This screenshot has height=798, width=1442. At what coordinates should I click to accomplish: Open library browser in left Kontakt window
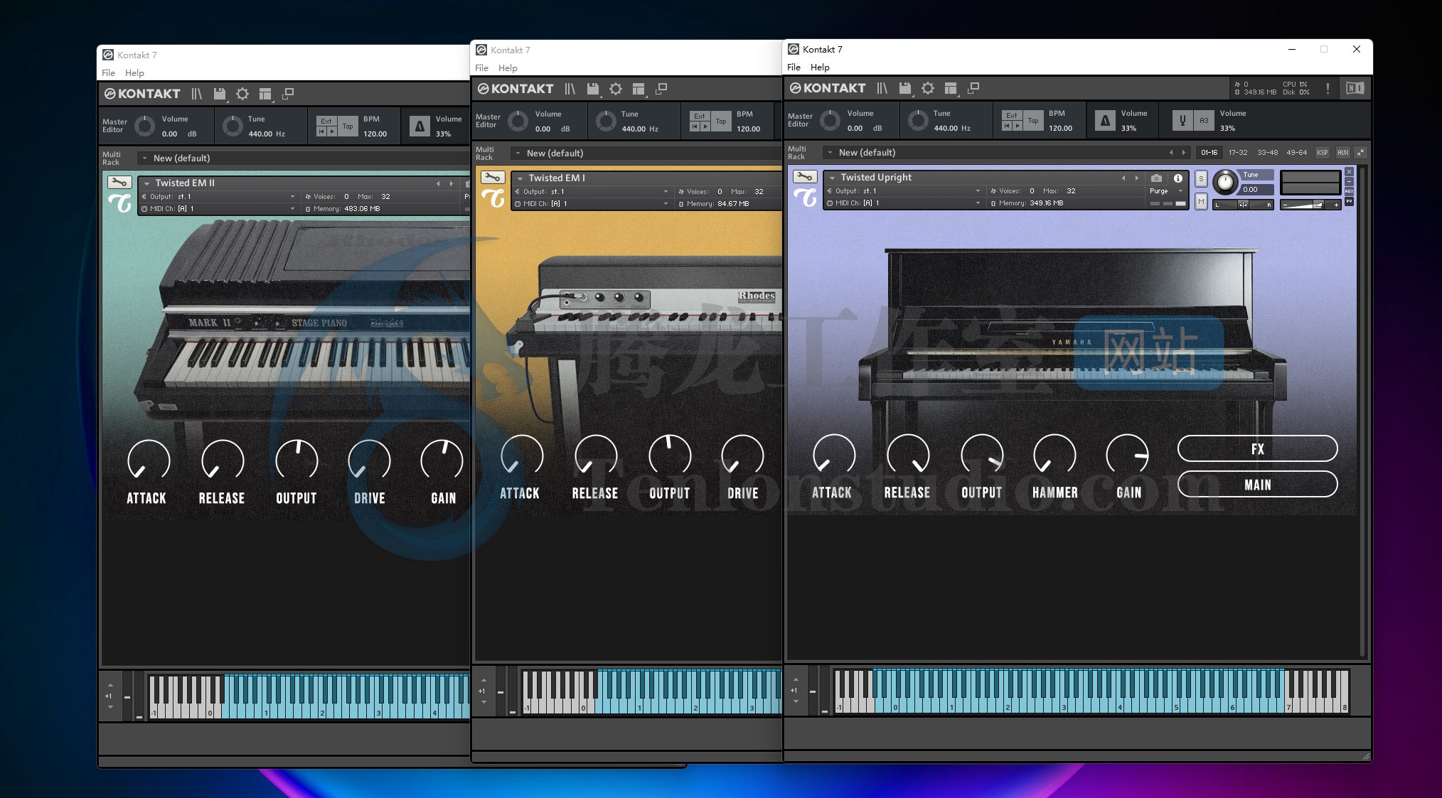(196, 94)
